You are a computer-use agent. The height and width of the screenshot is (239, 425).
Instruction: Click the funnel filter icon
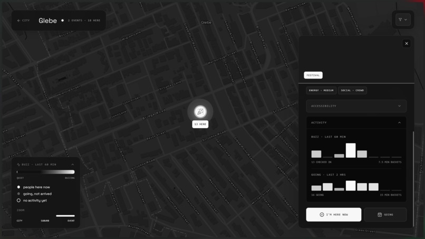click(x=400, y=20)
